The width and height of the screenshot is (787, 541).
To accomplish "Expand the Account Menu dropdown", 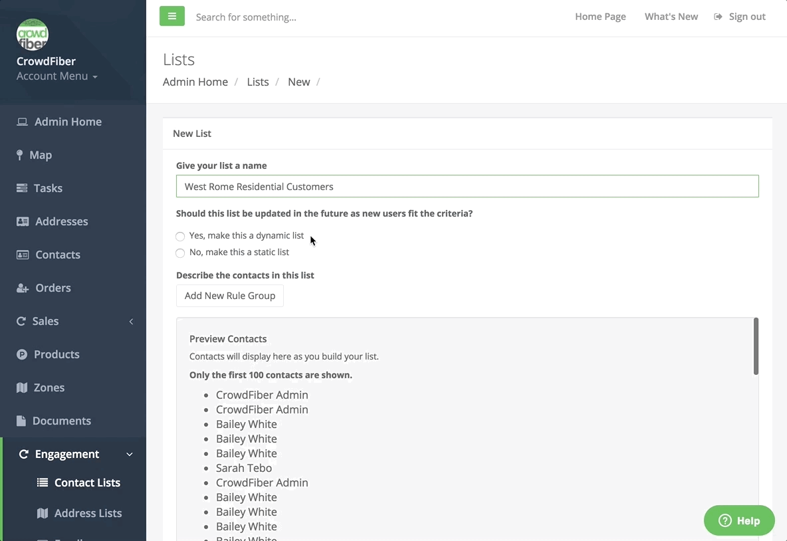I will tap(57, 76).
